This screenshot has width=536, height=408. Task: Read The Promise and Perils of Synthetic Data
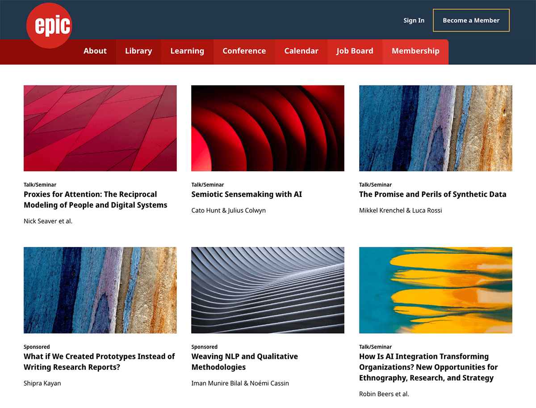click(432, 194)
